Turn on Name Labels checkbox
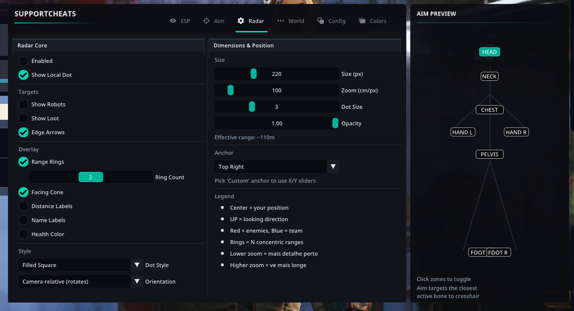Viewport: 574px width, 311px height. point(23,220)
